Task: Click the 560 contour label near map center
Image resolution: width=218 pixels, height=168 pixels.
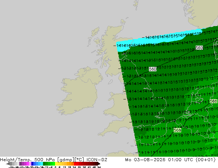Action: click(153, 69)
